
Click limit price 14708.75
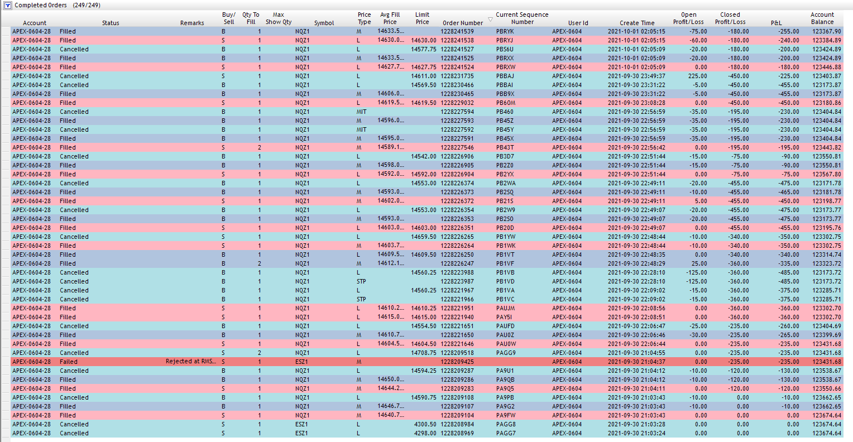(x=424, y=353)
